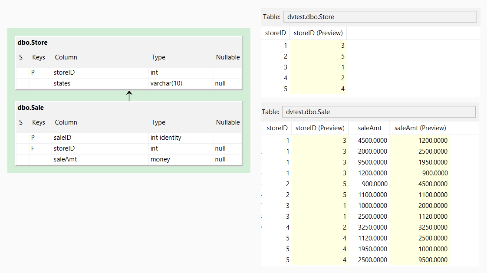Select the saleID row in dbo.Sale
This screenshot has height=273, width=487.
pyautogui.click(x=129, y=138)
